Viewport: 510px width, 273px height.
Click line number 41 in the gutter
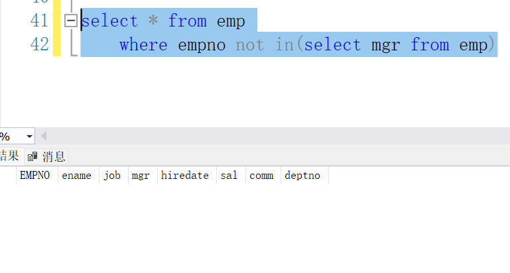point(39,21)
